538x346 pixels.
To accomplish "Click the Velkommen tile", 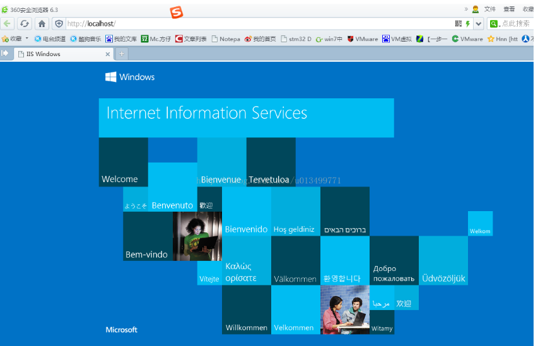I will point(296,309).
